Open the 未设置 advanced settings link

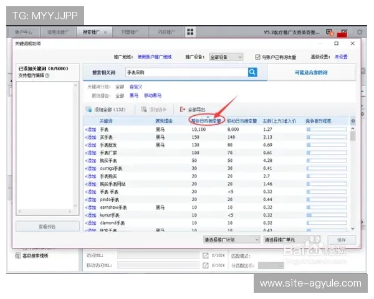341,57
